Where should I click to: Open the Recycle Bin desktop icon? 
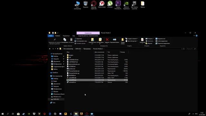click(86, 5)
